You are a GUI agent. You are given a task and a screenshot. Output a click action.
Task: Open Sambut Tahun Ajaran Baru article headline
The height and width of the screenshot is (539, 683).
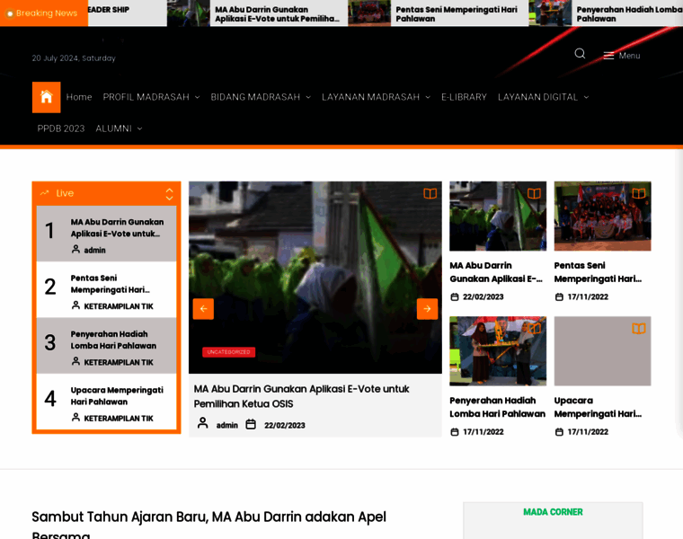(x=208, y=517)
